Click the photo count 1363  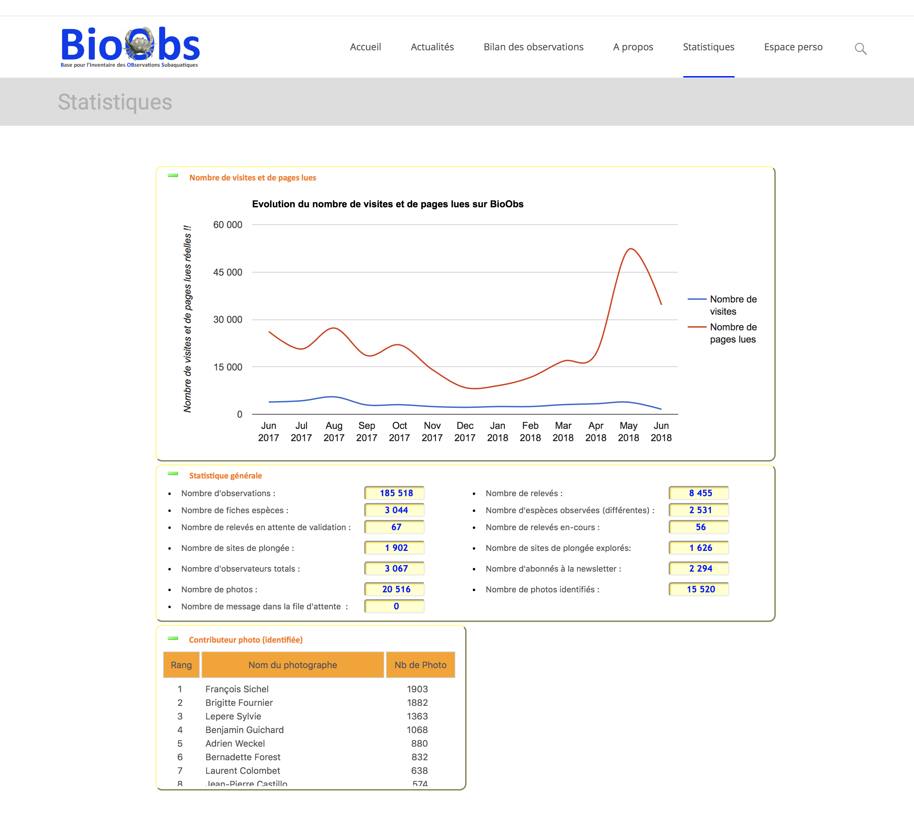(x=417, y=716)
